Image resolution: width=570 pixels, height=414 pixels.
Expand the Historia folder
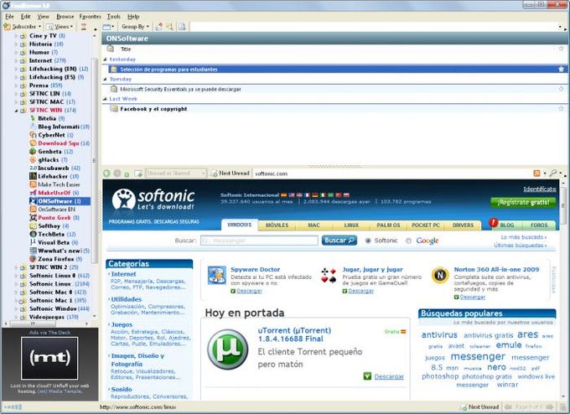coord(16,44)
